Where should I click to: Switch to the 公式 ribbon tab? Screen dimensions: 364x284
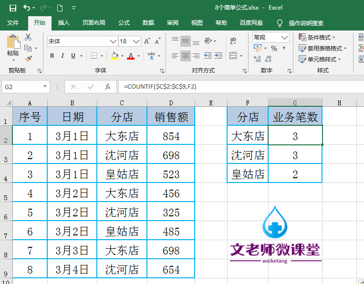tap(124, 23)
